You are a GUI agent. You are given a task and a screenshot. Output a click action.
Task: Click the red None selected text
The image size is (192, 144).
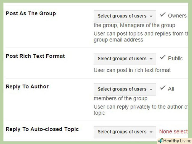174,132
